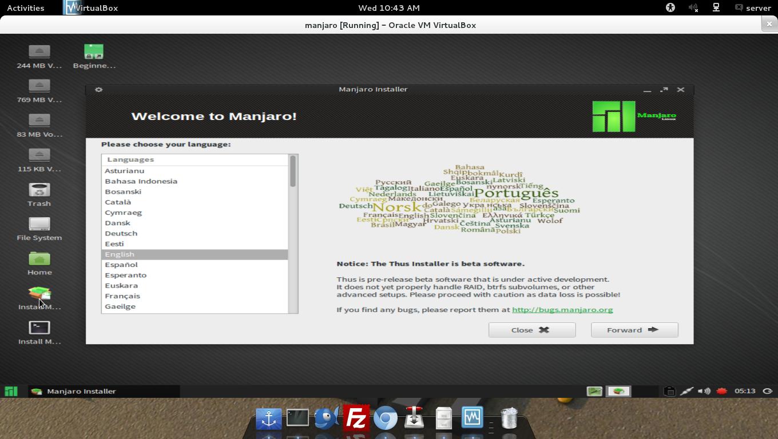Select Eesti in the language list
The width and height of the screenshot is (778, 439).
point(195,244)
